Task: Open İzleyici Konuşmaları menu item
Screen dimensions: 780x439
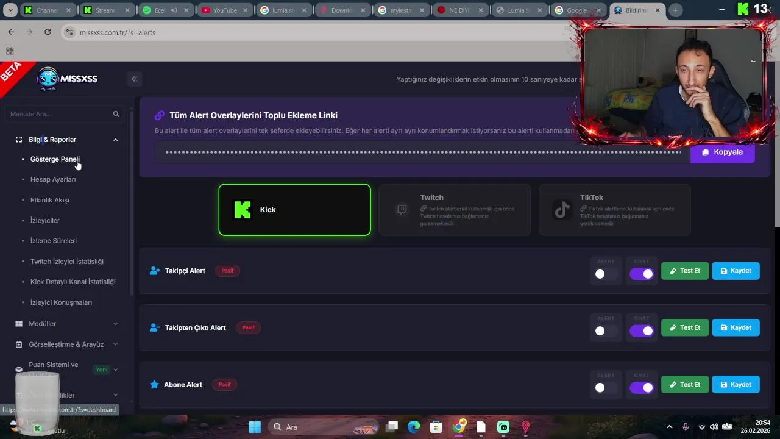Action: pyautogui.click(x=62, y=302)
